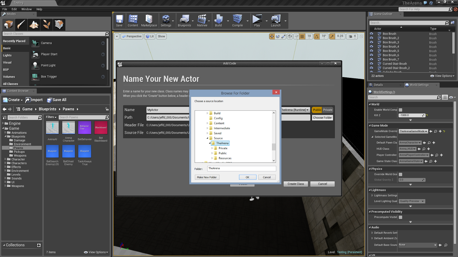Click the Play toolbar icon

pos(257,21)
